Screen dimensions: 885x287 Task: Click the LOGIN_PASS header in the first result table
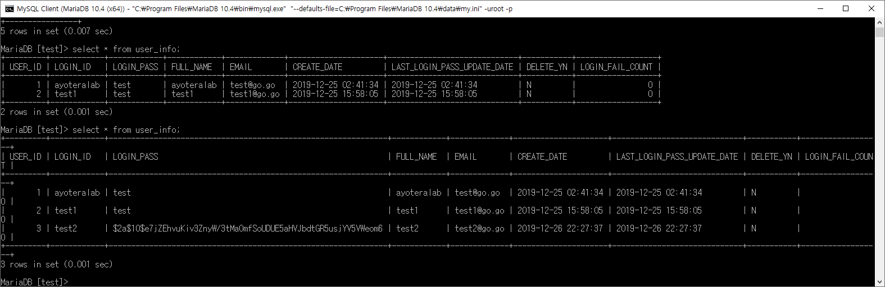tap(135, 67)
